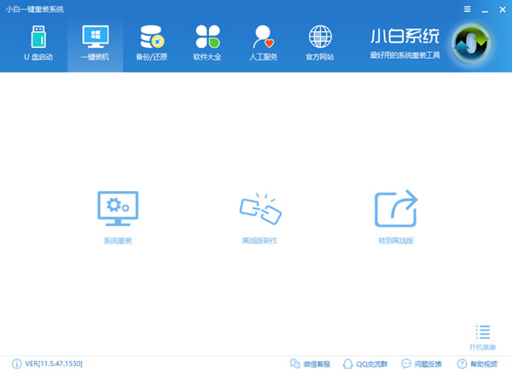Viewport: 512px width, 372px height.
Task: Click the 系统重装 label
Action: click(118, 241)
